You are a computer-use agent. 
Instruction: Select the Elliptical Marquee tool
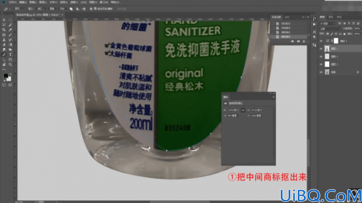(10, 20)
